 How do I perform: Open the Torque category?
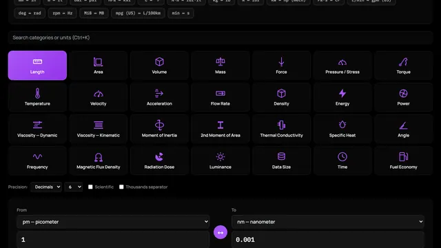[403, 65]
